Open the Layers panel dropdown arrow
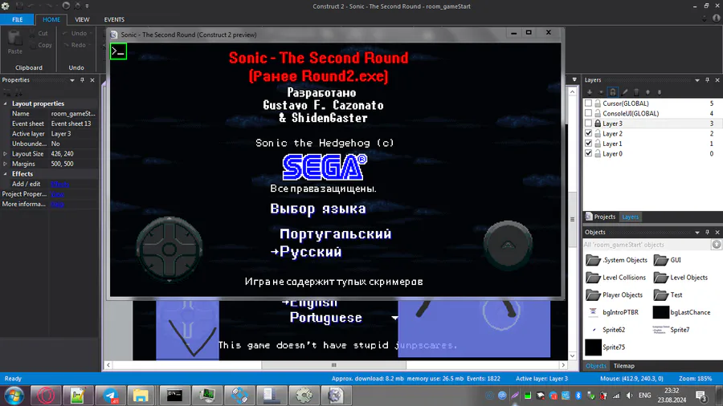Viewport: 723px width, 406px height. pyautogui.click(x=697, y=80)
